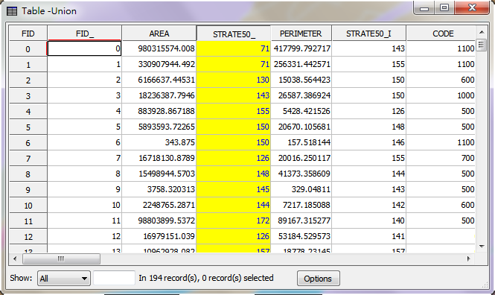Image resolution: width=495 pixels, height=295 pixels.
Task: Open the Show dropdown set to All
Action: click(x=64, y=279)
